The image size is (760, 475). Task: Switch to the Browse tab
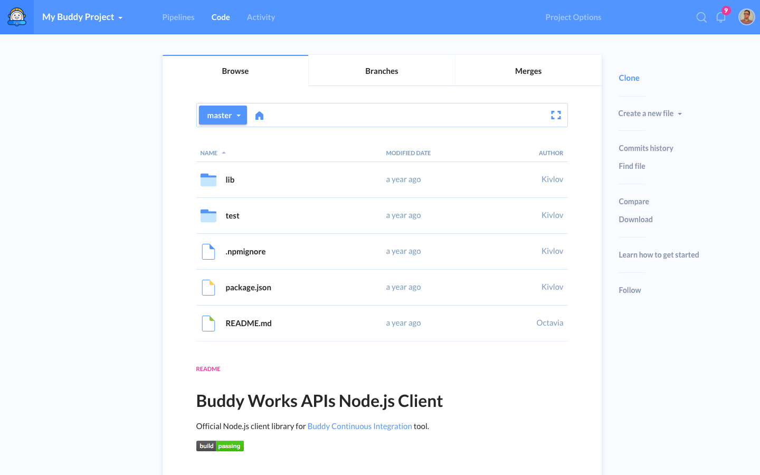(x=235, y=71)
